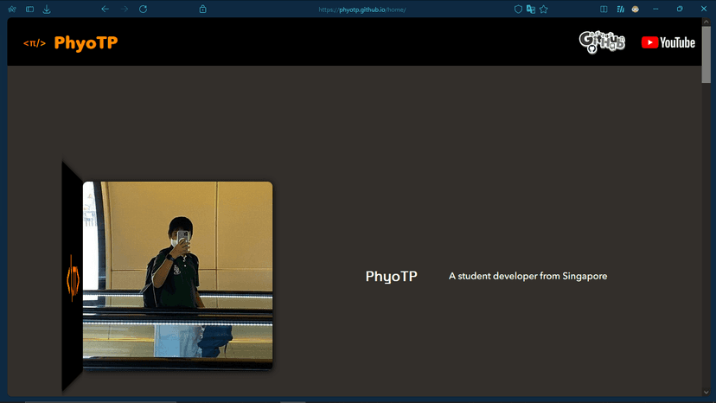Screen dimensions: 716x403
Task: Bookmark this page with the star icon
Action: click(x=544, y=10)
